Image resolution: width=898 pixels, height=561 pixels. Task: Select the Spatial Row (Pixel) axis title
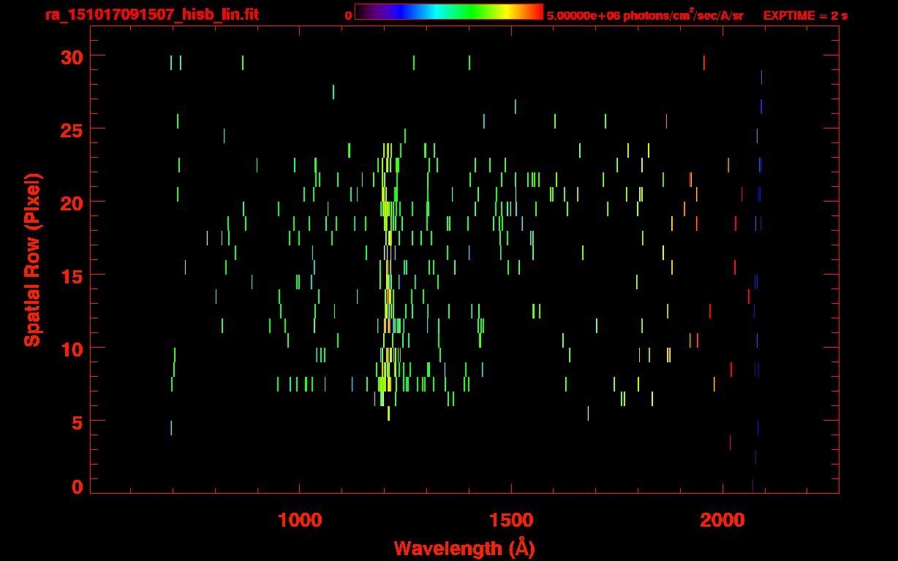[x=32, y=259]
